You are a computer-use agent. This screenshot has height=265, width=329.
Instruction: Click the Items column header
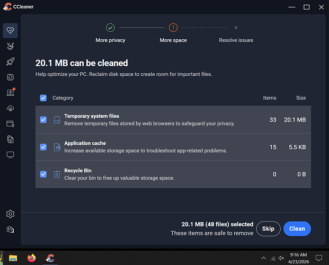coord(270,98)
